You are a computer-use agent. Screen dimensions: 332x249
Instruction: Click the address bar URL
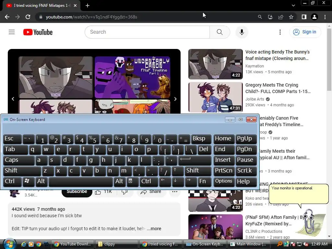[91, 17]
